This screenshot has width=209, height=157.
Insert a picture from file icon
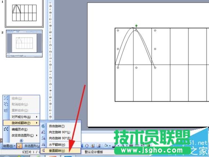[99, 146]
